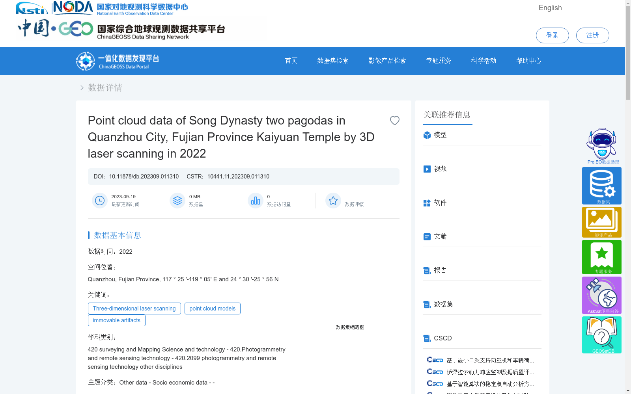The height and width of the screenshot is (394, 631).
Task: Open CSCD link 基于最小二乘支持向量机和车辆荷...
Action: click(490, 360)
